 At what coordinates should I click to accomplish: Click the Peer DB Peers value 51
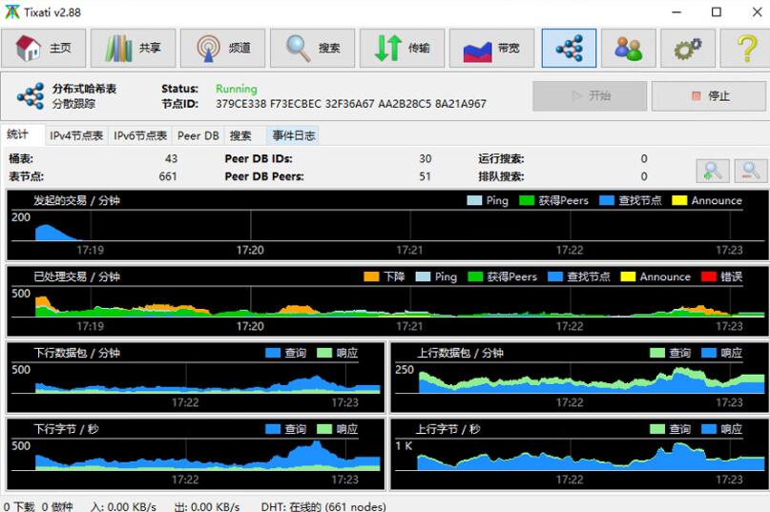(x=426, y=176)
